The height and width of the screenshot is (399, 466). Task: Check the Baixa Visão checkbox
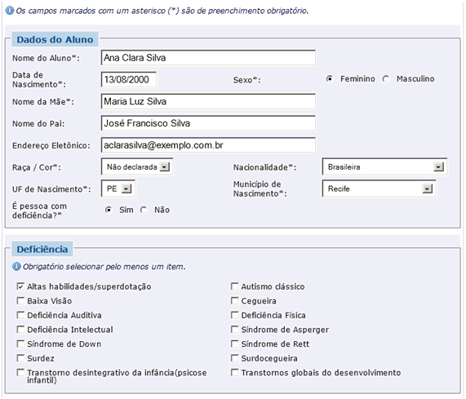click(x=20, y=300)
